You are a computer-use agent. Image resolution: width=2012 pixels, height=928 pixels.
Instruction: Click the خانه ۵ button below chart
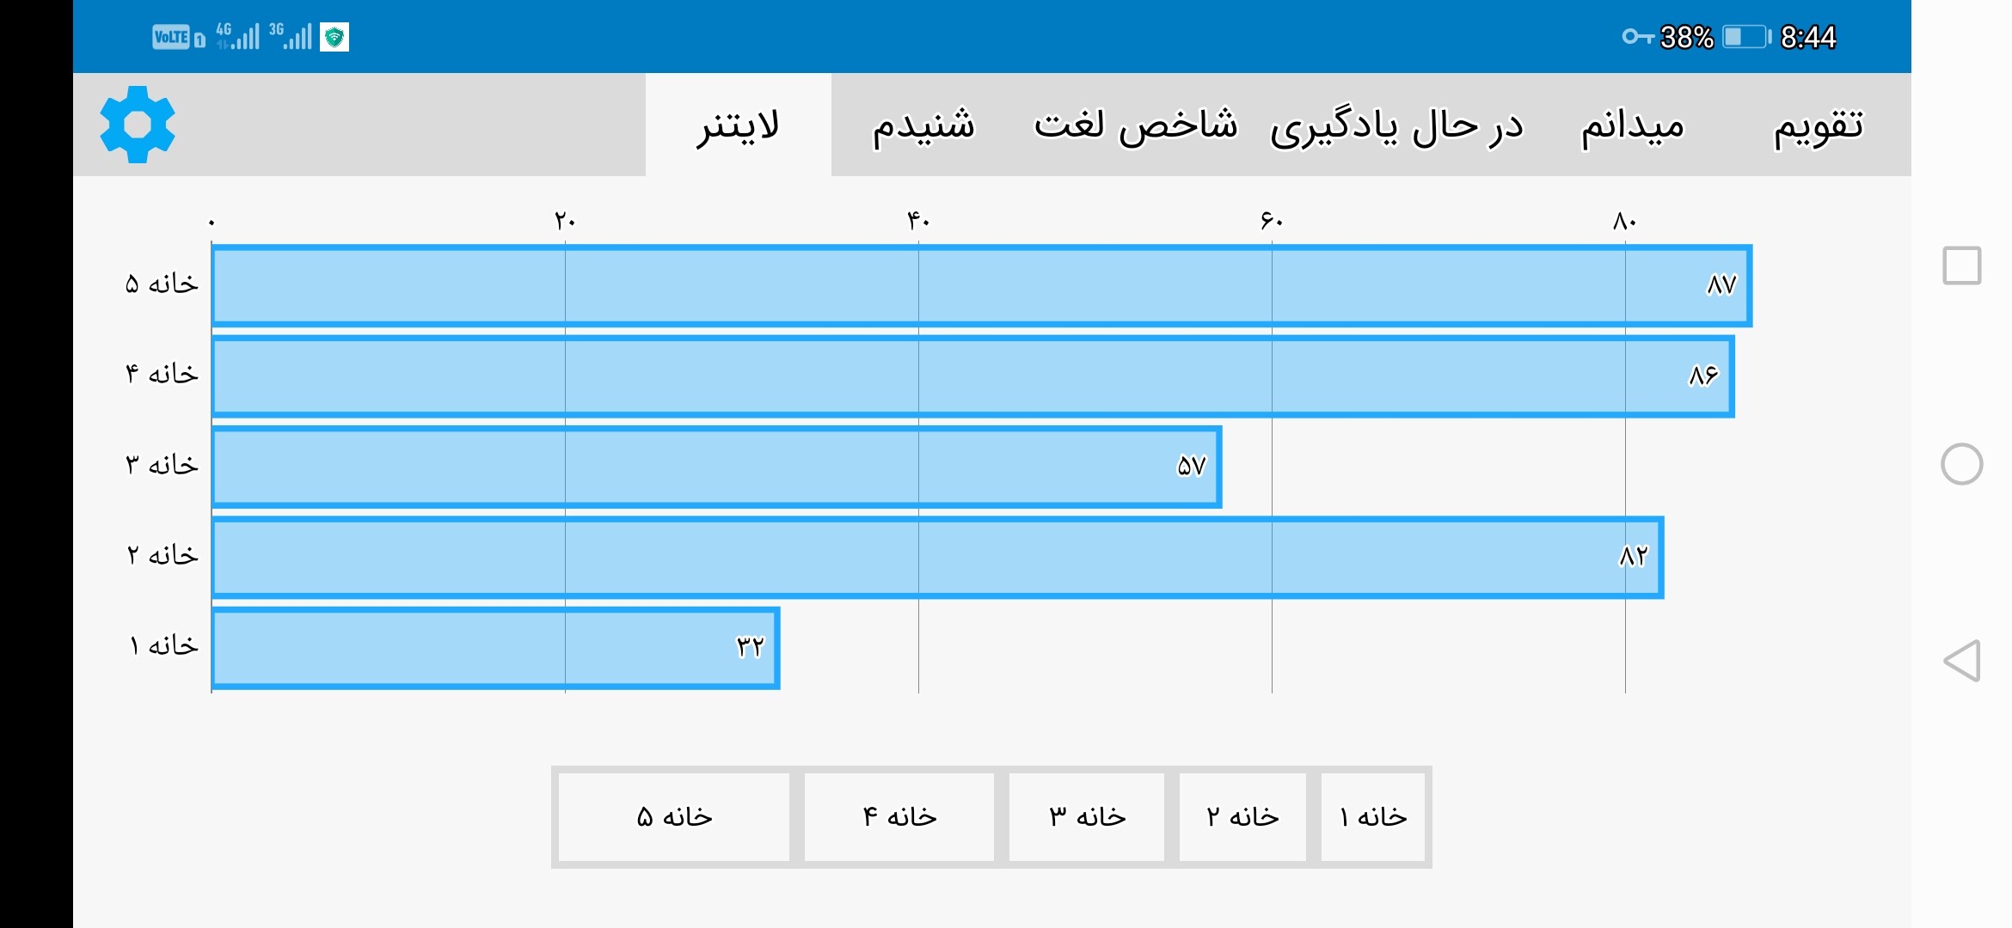[673, 816]
